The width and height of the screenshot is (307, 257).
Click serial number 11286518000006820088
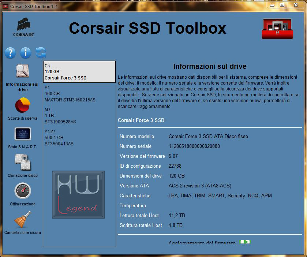pos(194,146)
